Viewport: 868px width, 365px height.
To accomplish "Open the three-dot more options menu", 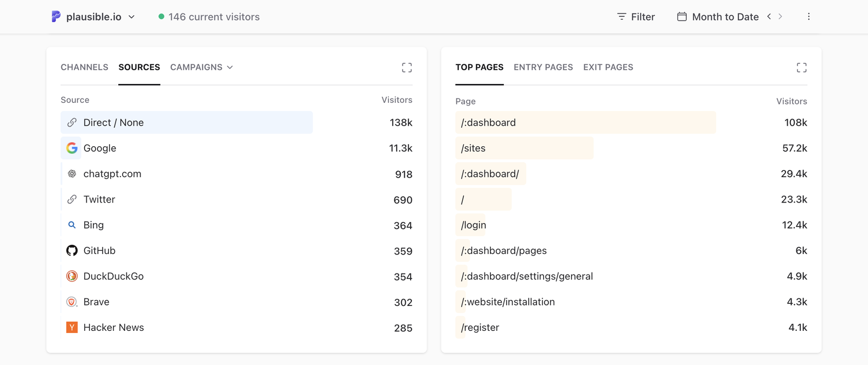I will (808, 17).
